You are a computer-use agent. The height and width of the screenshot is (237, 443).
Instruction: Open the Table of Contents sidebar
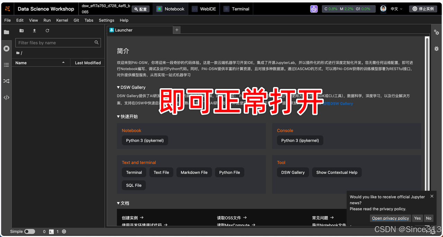(6, 65)
